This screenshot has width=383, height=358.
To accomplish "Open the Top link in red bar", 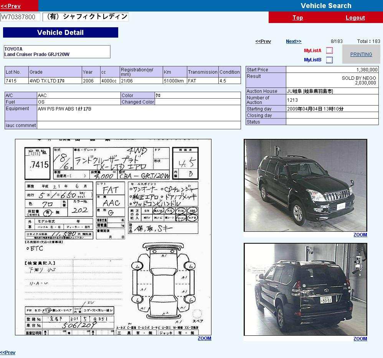I will pyautogui.click(x=298, y=18).
